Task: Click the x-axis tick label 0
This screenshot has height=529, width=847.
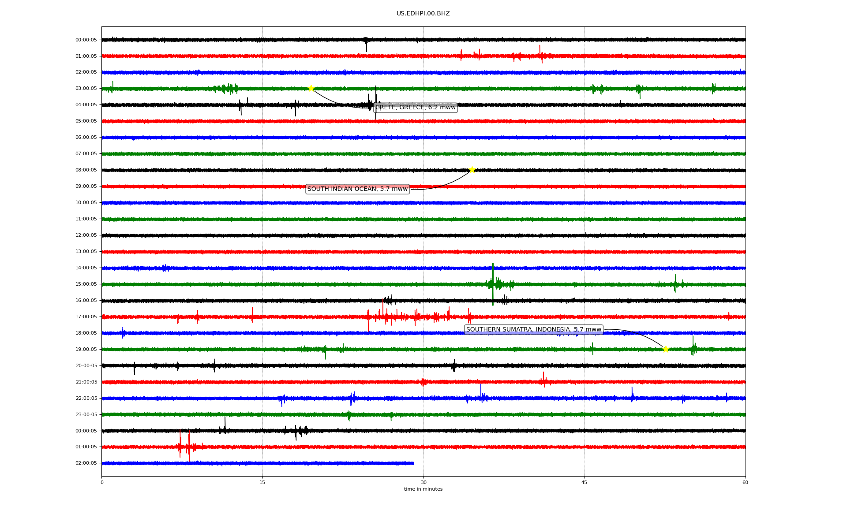Action: (x=102, y=483)
